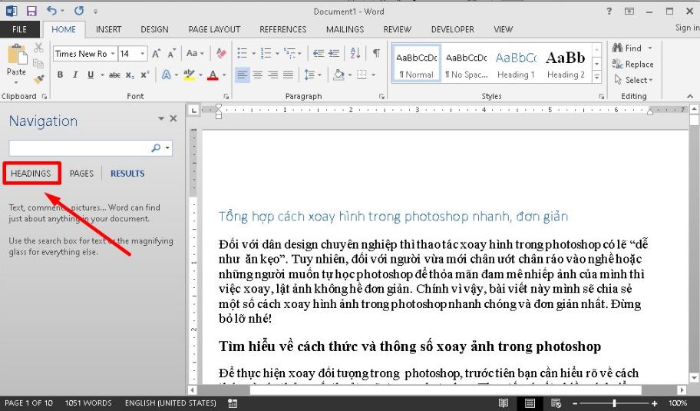Apply strikethrough to text
Viewport: 700px width, 411px height.
(114, 75)
